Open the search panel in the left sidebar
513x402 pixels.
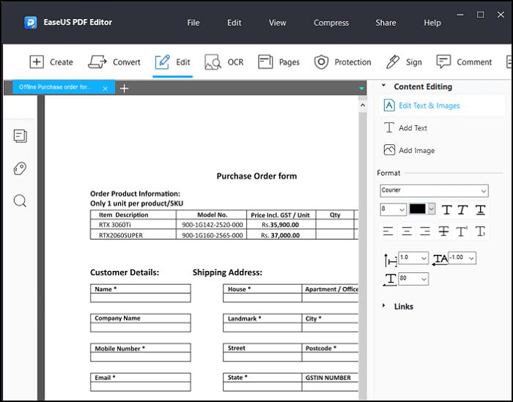21,201
